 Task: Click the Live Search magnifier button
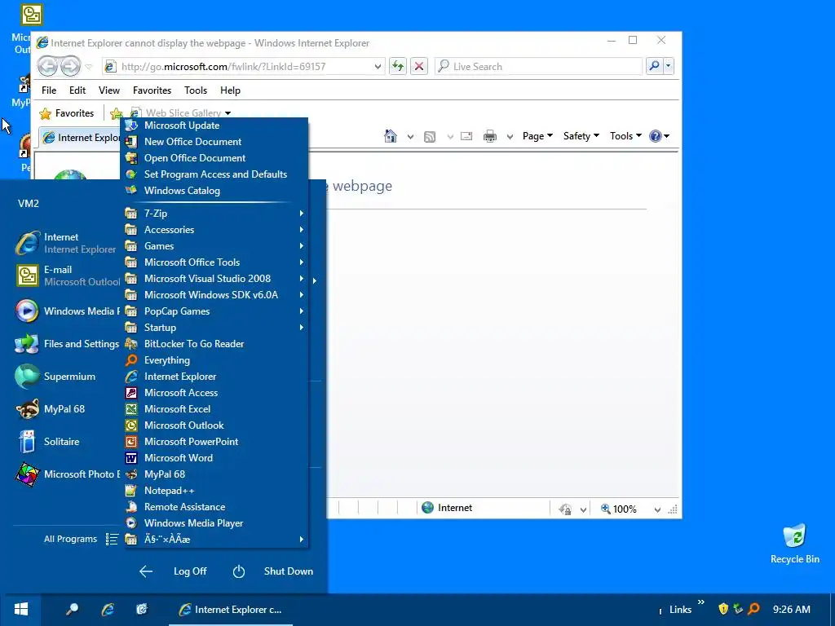pyautogui.click(x=654, y=66)
